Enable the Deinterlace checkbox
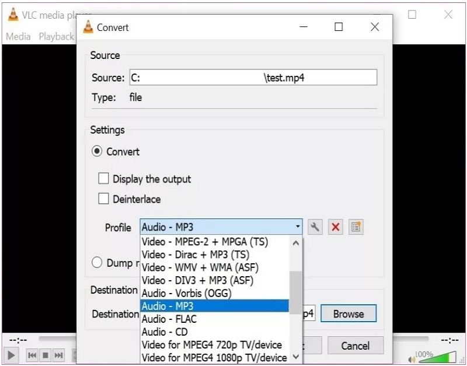The height and width of the screenshot is (366, 467). (x=103, y=198)
